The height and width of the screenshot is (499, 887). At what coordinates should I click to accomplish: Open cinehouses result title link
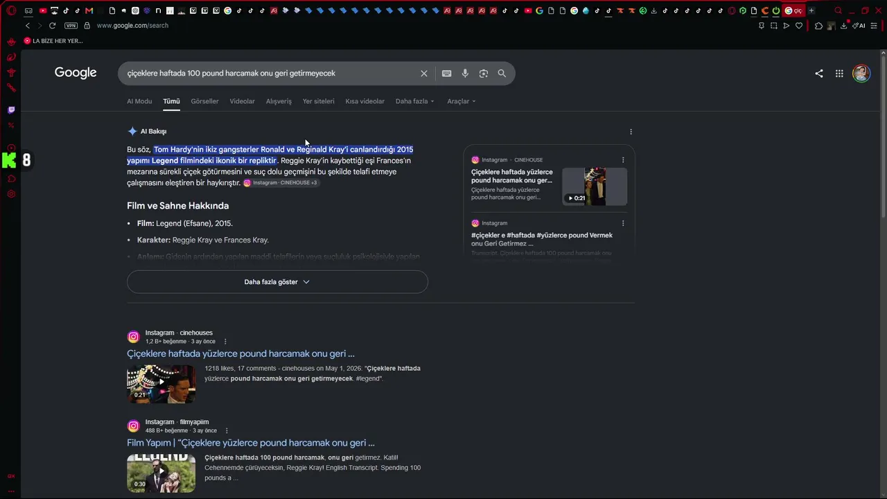click(240, 353)
